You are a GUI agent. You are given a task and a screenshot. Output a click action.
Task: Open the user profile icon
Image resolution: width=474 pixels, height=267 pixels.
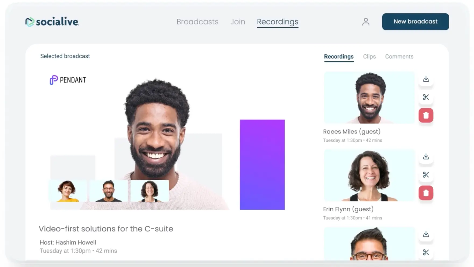coord(366,22)
